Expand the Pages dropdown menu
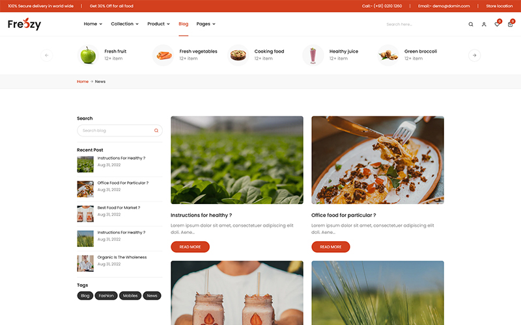Viewport: 521px width, 325px height. pyautogui.click(x=206, y=24)
